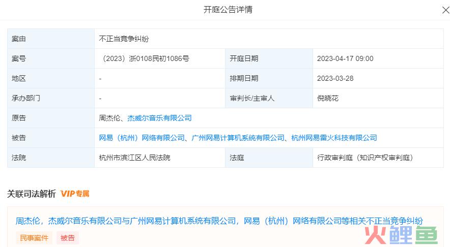This screenshot has width=450, height=247.
Task: Open the 网易（杭州）网络有限公司 defendant link
Action: tap(142, 138)
